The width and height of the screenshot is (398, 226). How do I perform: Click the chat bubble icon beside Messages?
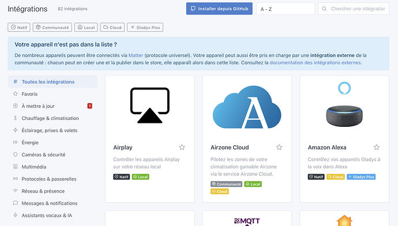16,203
